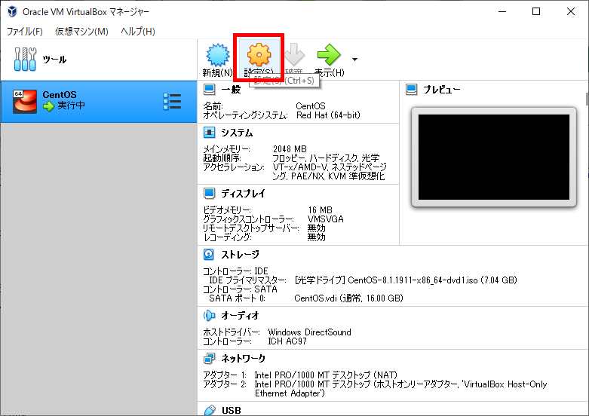This screenshot has height=416, width=589.
Task: Click the オーディオ speaker icon
Action: (209, 315)
